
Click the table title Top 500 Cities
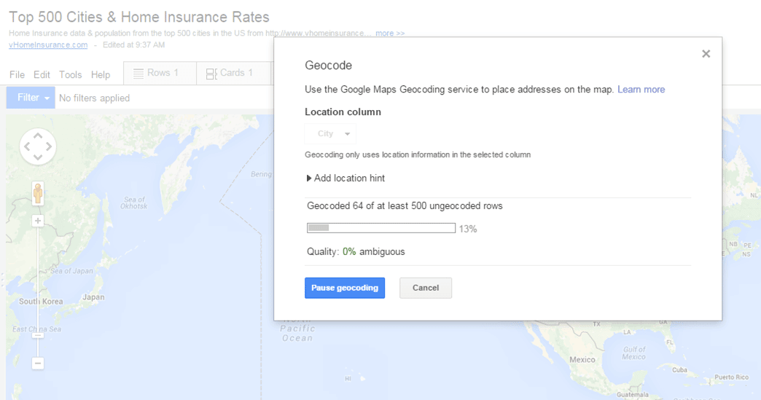click(x=139, y=17)
